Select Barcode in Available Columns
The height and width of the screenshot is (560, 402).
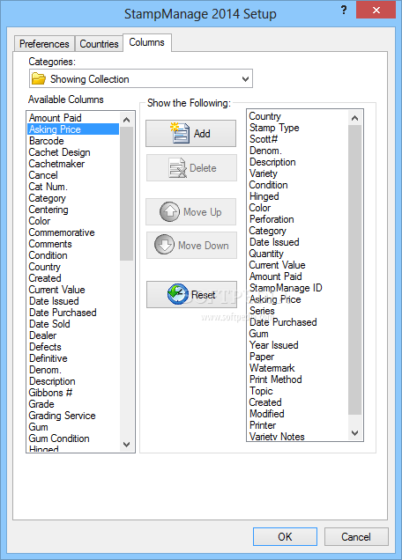click(x=73, y=141)
